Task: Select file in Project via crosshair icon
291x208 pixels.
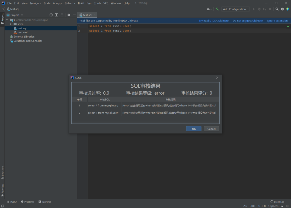Action: point(51,15)
